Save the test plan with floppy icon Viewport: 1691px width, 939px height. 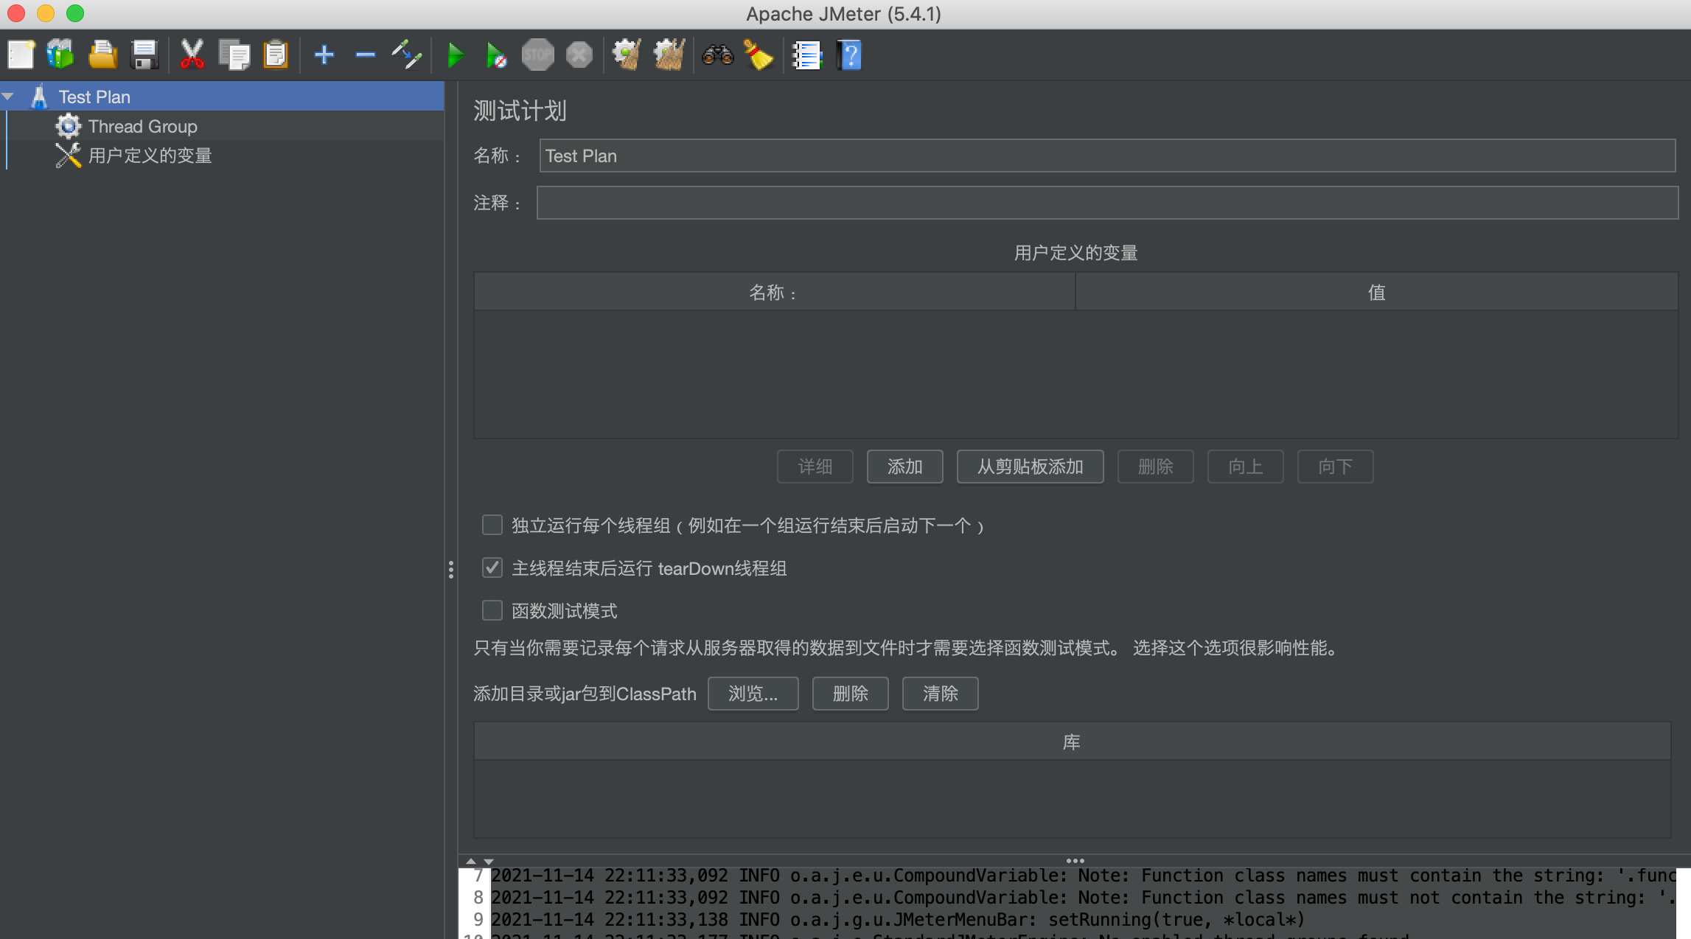coord(144,55)
